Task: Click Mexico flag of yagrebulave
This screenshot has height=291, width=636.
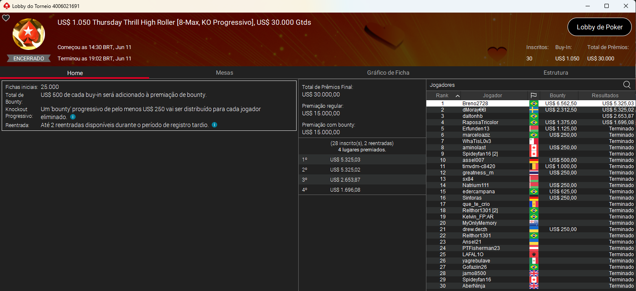Action: coord(534,260)
